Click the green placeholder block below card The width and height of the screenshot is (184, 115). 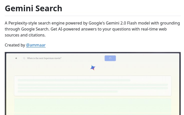[93, 105]
